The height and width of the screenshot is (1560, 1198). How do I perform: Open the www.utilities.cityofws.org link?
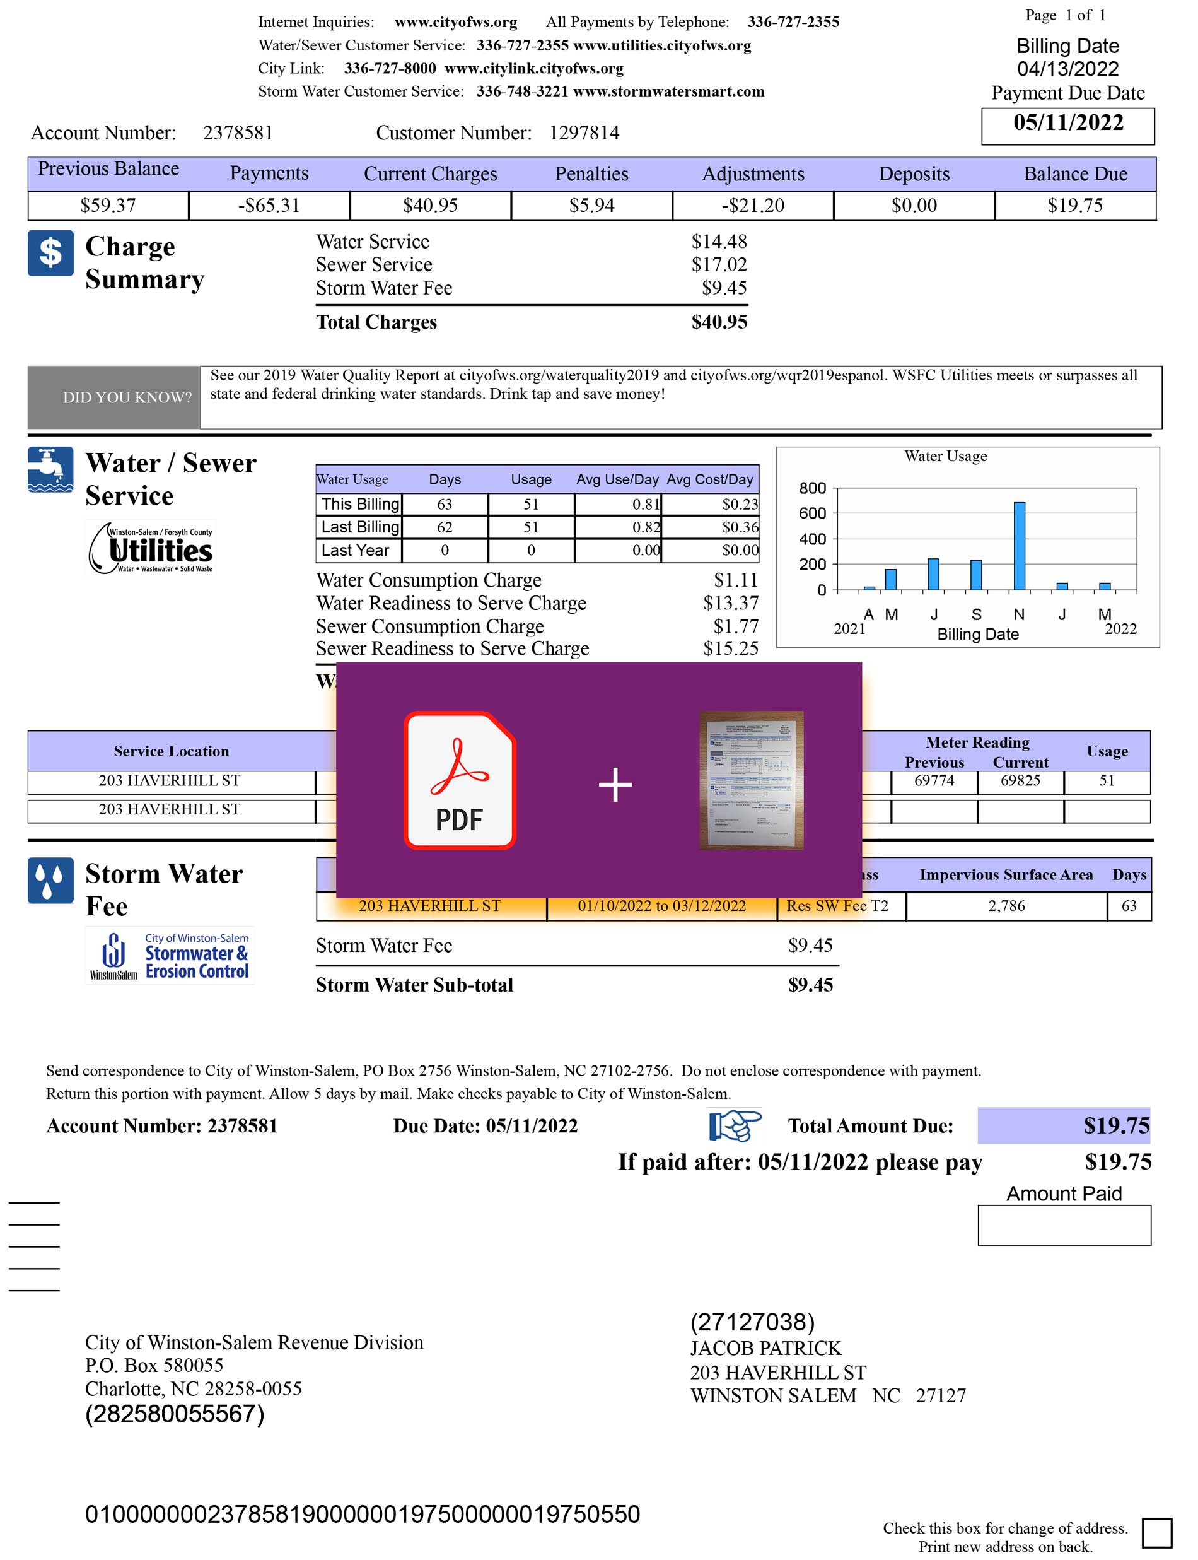[663, 45]
